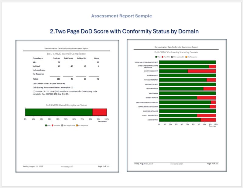This screenshot has width=243, height=188.
Task: Click the DoD Overall Score: 70 line
Action: pos(49,84)
